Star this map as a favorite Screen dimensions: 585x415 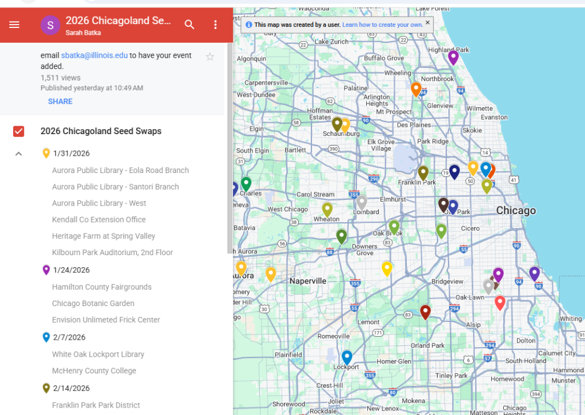(210, 57)
